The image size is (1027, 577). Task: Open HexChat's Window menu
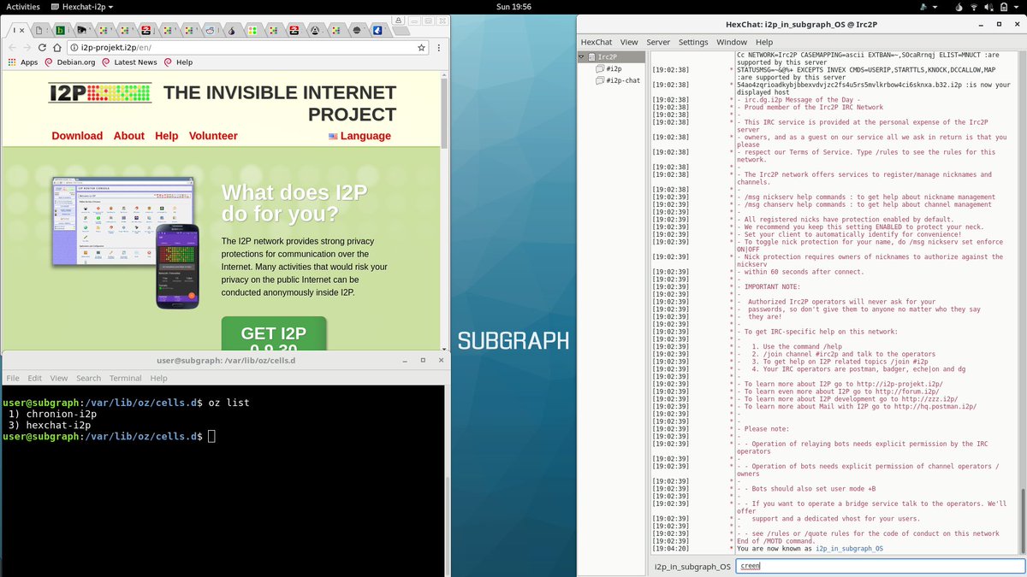[732, 42]
